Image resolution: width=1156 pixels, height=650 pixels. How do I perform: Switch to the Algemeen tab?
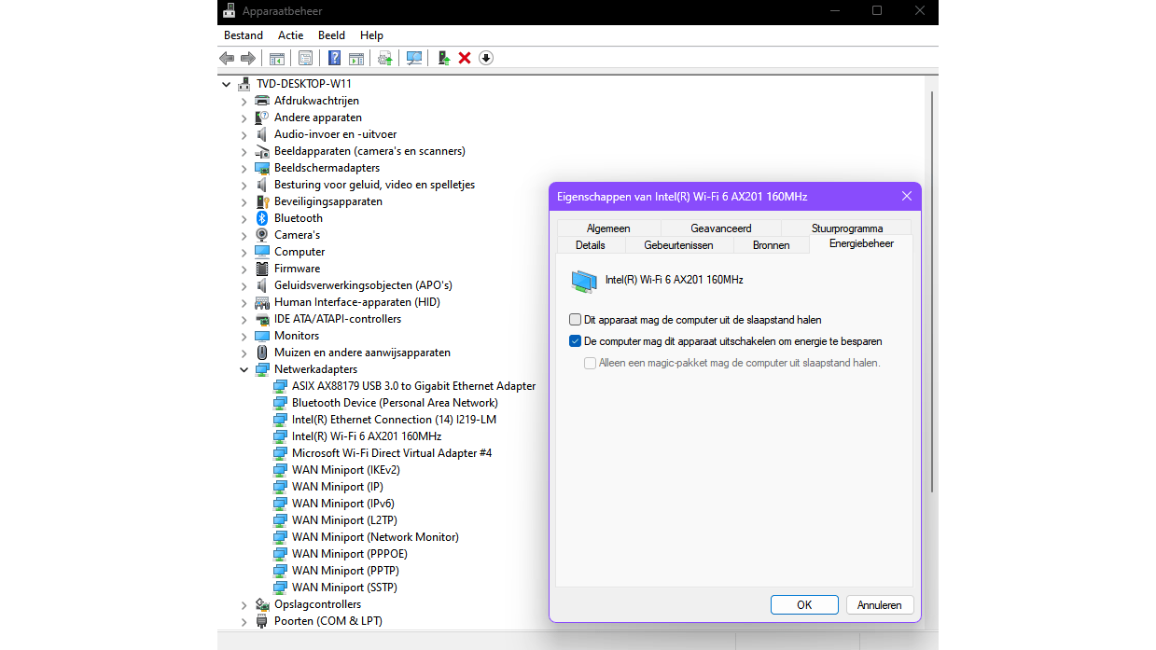(x=608, y=228)
